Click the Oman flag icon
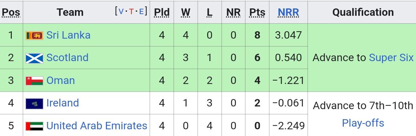 (34, 81)
